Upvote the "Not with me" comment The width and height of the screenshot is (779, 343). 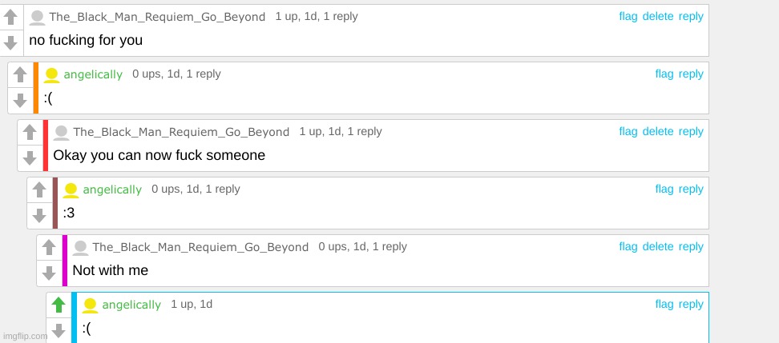[49, 247]
